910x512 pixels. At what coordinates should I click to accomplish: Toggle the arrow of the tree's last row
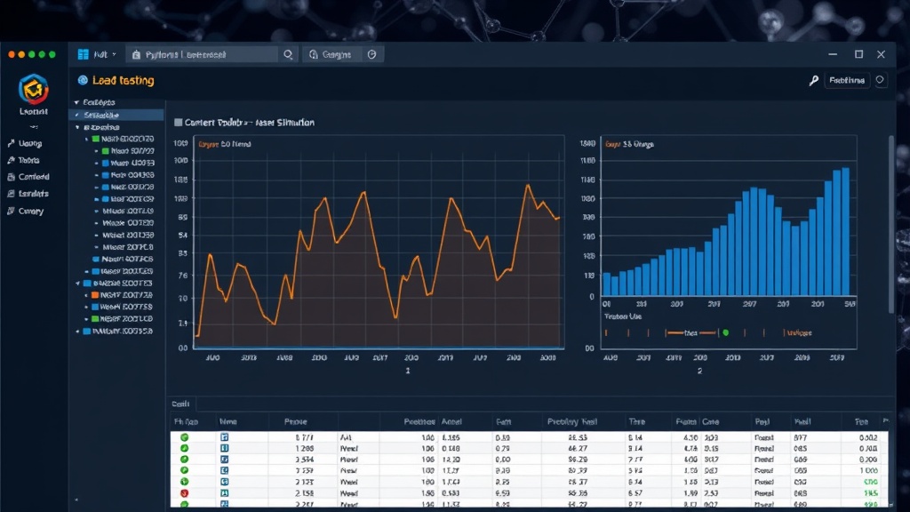pos(77,332)
